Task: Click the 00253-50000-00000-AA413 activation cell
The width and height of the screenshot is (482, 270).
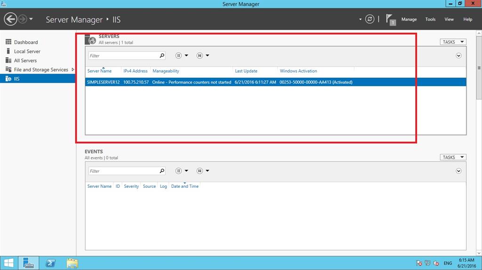Action: (x=316, y=82)
